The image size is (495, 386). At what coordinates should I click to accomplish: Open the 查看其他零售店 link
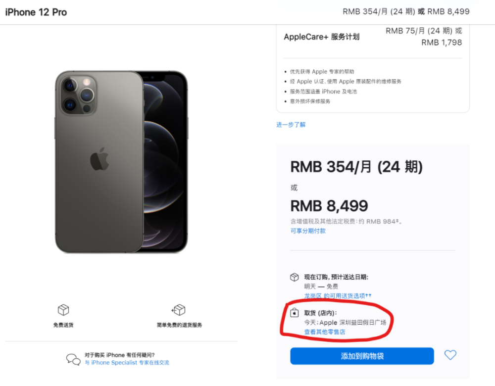coord(325,332)
